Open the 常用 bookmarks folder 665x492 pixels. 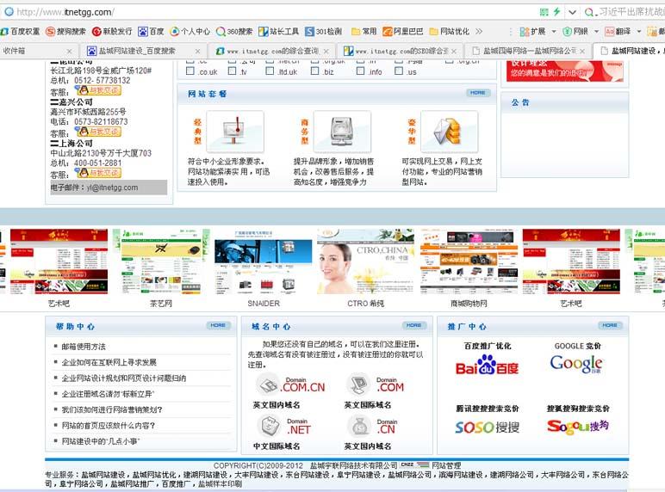click(x=363, y=31)
